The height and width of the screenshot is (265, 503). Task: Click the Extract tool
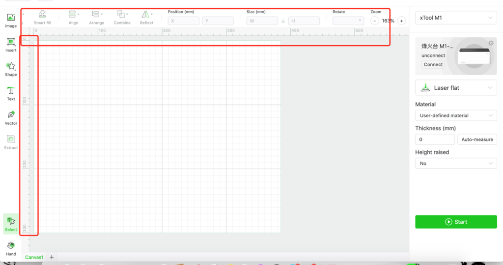click(x=11, y=142)
